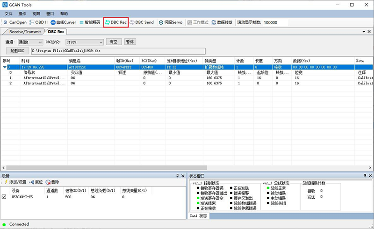Toggle the USBCAN-I-V5 device checkbox
This screenshot has width=374, height=229.
pyautogui.click(x=4, y=197)
